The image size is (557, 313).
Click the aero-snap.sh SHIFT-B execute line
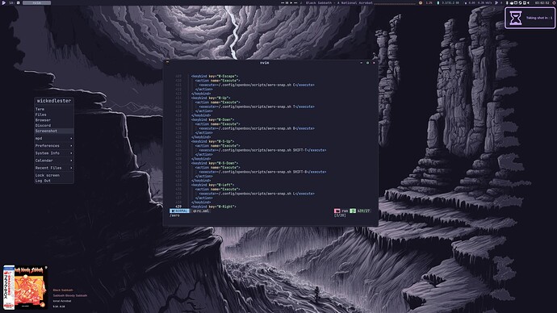(262, 172)
